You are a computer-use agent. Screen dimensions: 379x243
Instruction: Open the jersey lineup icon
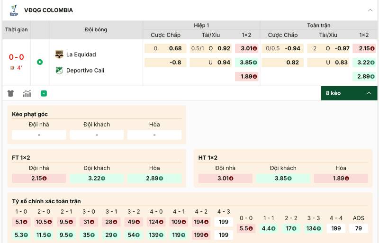coord(10,93)
